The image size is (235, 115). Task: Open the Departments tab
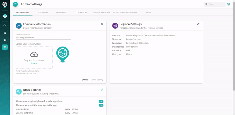[62, 13]
